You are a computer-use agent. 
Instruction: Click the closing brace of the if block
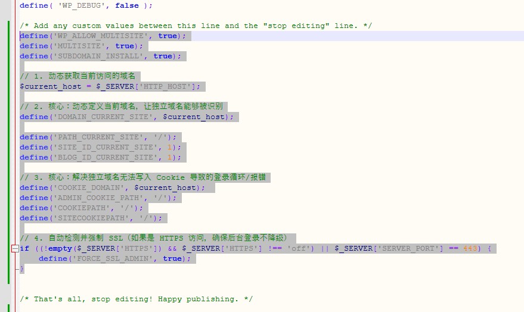pyautogui.click(x=21, y=269)
